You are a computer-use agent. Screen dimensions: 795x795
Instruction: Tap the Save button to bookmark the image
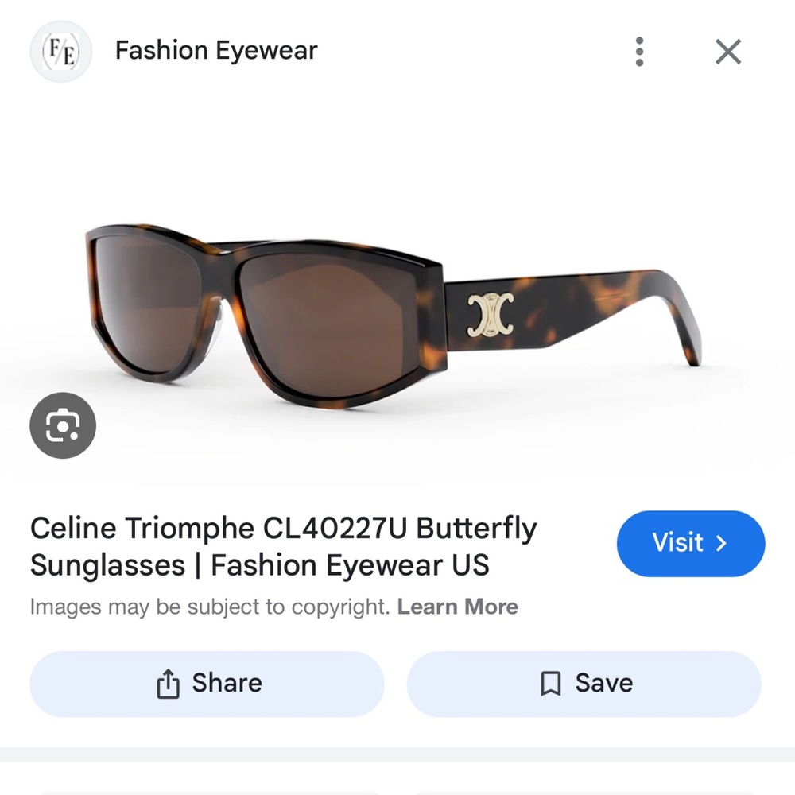[584, 682]
